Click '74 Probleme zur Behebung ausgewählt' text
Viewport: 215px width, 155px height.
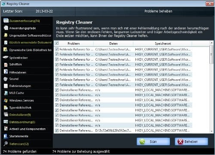tap(81, 152)
